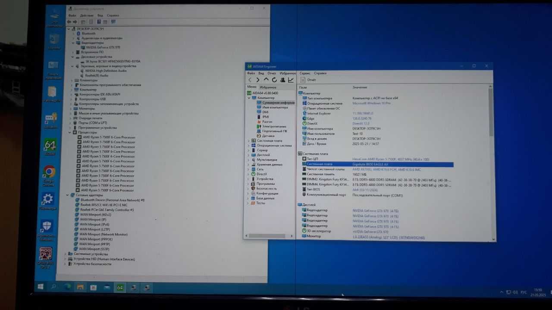Open the Windows Start button
The image size is (552, 310).
pyautogui.click(x=41, y=286)
